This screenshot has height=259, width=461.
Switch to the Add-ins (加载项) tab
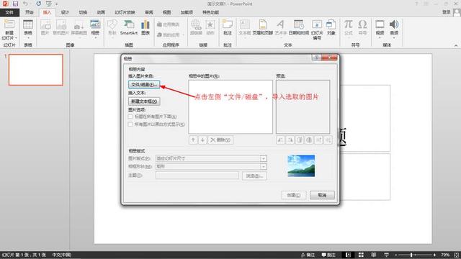pyautogui.click(x=187, y=12)
